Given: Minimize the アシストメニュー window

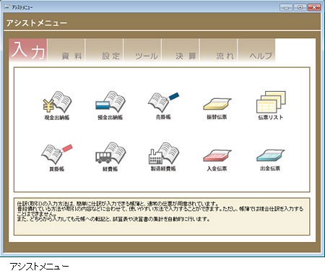Looking at the screenshot, I should pos(286,7).
